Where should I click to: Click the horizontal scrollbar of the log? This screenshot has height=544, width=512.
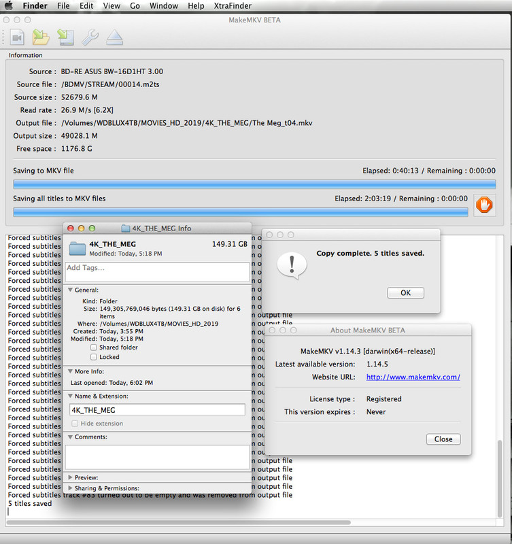tap(179, 522)
